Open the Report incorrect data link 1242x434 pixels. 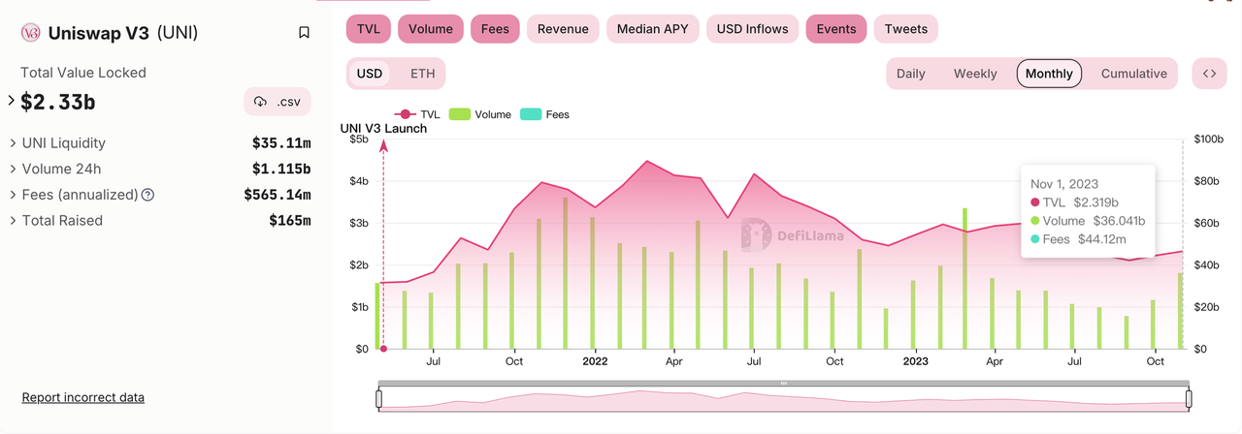[x=83, y=397]
